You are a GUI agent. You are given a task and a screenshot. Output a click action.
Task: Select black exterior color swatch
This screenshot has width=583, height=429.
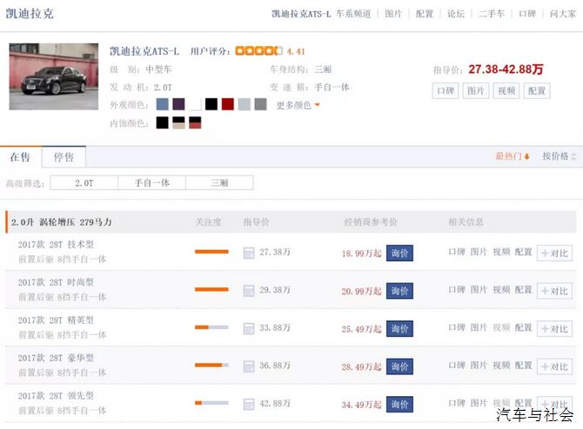[x=211, y=104]
